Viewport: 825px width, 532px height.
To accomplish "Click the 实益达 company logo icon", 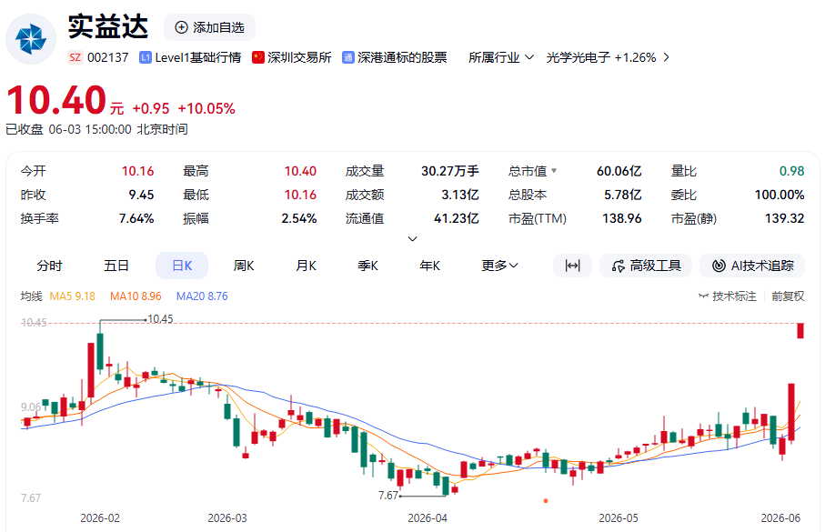I will point(31,39).
